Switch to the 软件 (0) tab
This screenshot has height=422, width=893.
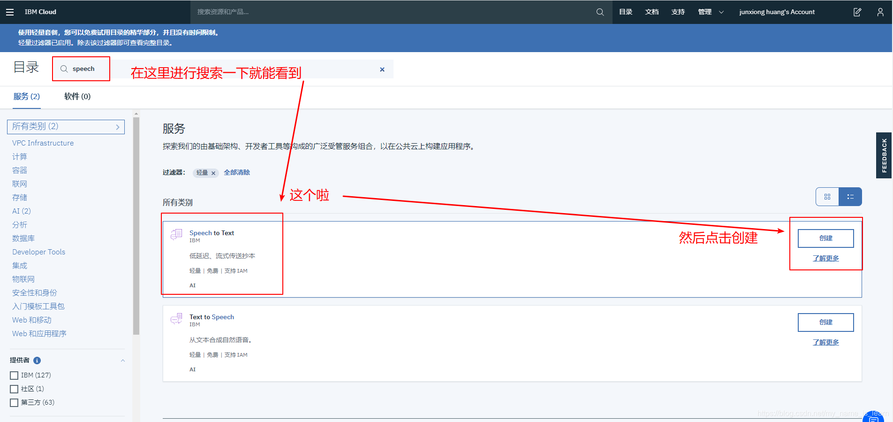click(77, 97)
